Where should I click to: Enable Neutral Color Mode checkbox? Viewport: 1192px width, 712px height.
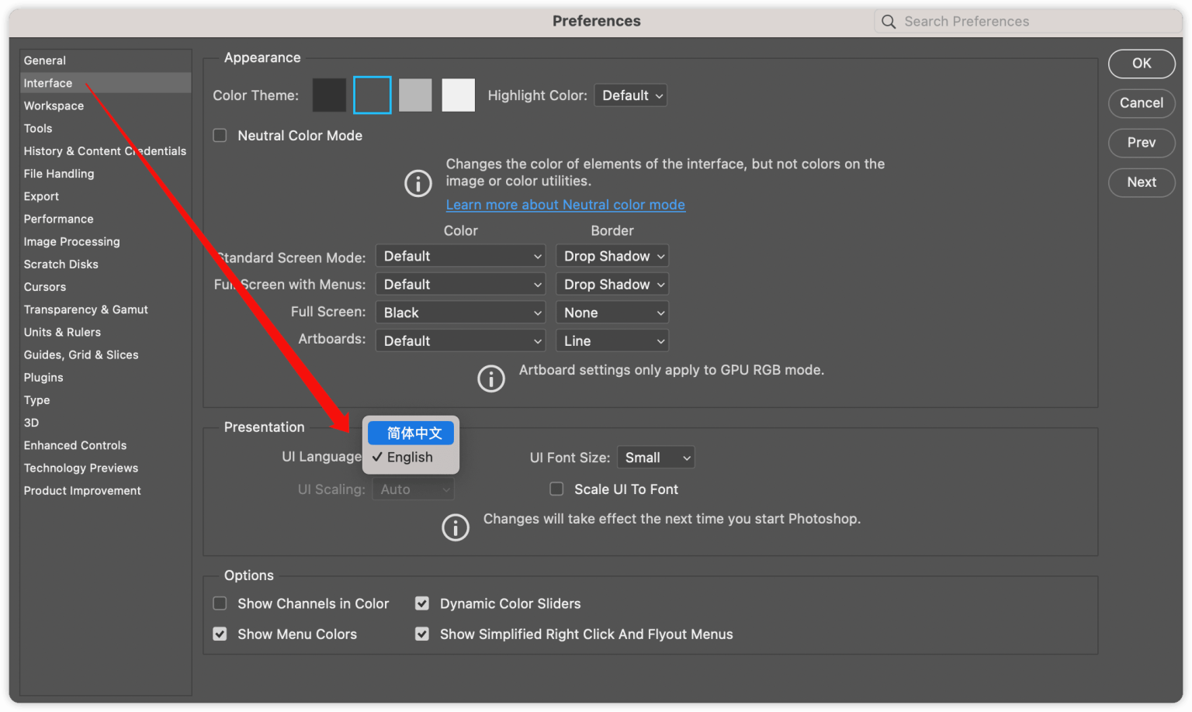click(220, 136)
